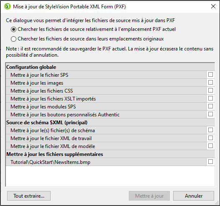
Task: Close the PXF update dialog
Action: pos(213,6)
